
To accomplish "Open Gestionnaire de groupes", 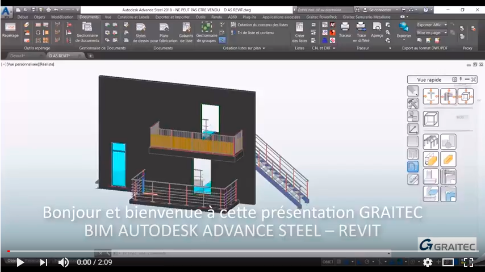I will pos(206,32).
